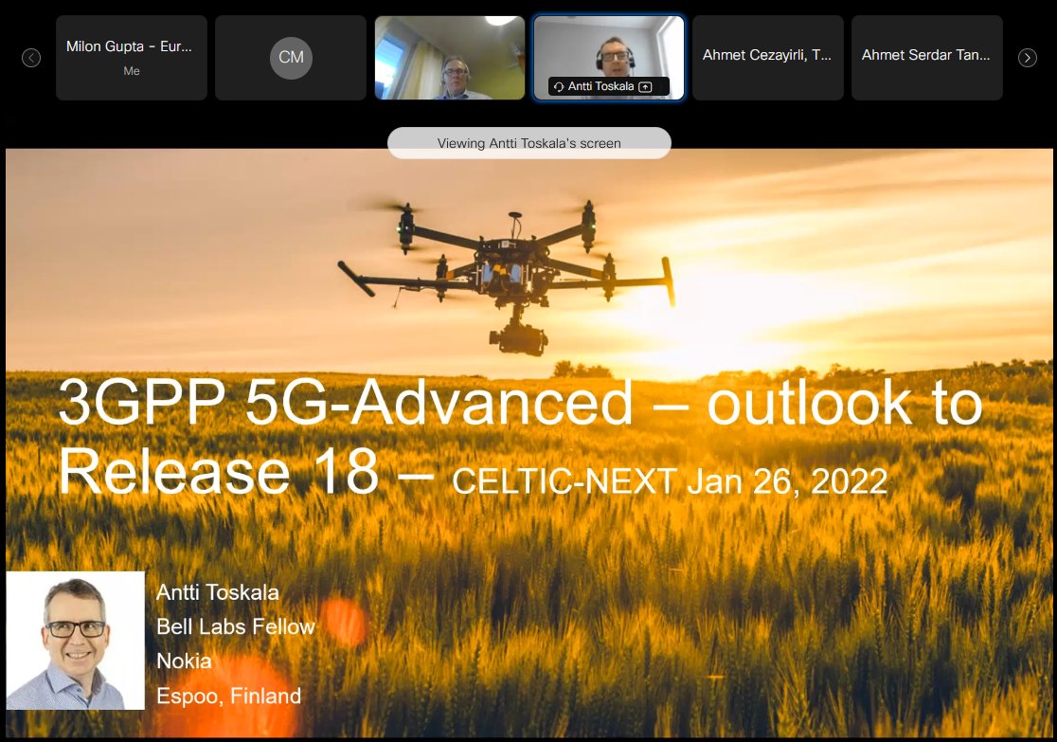Click 'Nokia' text on slide
Viewport: 1057px width, 742px height.
(184, 661)
